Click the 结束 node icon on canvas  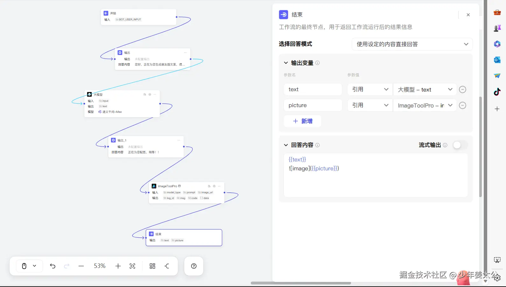click(x=151, y=234)
